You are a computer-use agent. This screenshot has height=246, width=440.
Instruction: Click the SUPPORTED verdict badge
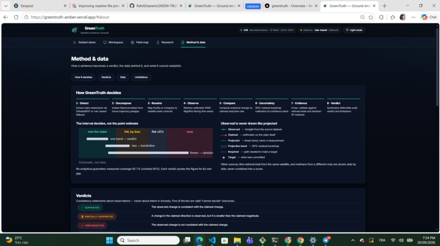tap(90, 208)
